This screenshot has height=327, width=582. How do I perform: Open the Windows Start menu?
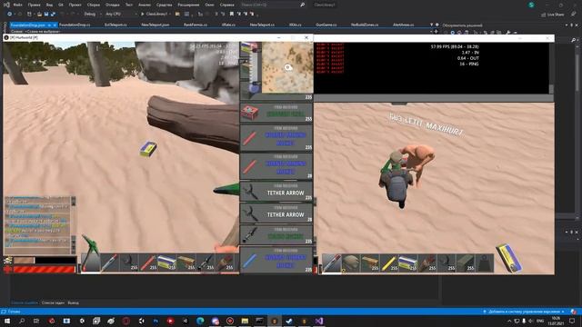coord(7,321)
